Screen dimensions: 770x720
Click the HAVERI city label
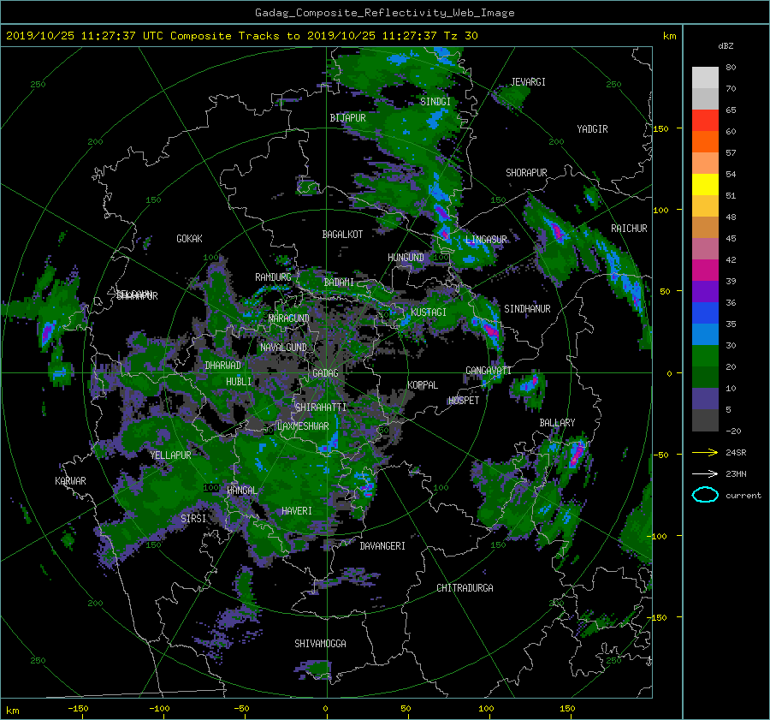(297, 511)
